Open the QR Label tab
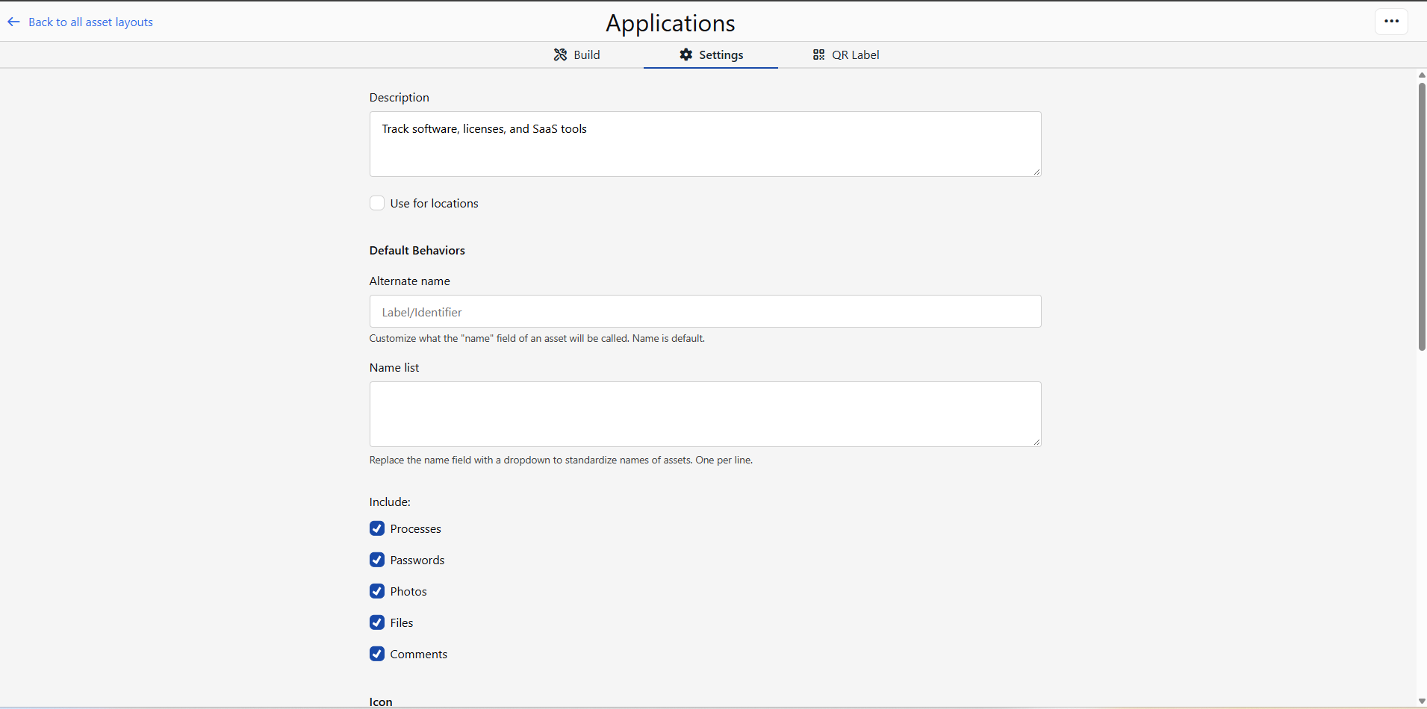The width and height of the screenshot is (1427, 709). coord(845,54)
